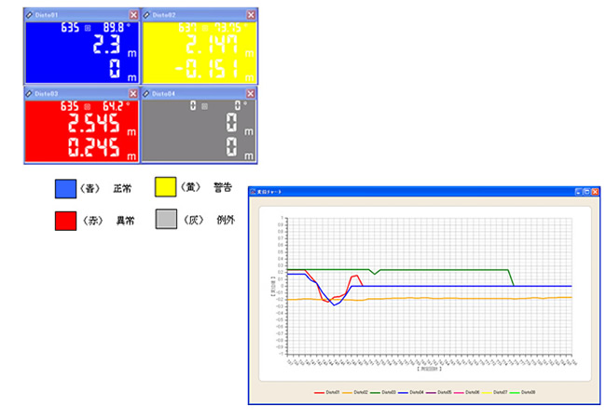Minimize the displacement chart window

(x=579, y=192)
